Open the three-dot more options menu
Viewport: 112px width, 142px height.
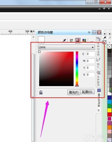coord(92,42)
